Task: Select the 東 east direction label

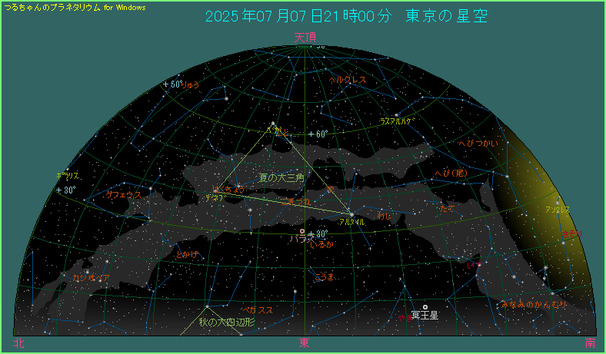Action: [305, 343]
